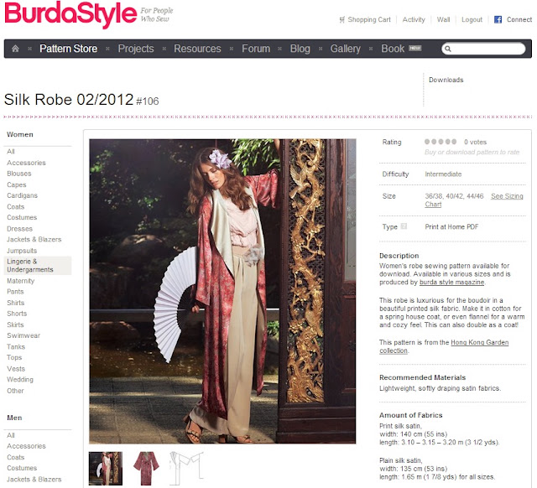Browse the Gallery
The width and height of the screenshot is (537, 488).
point(345,49)
